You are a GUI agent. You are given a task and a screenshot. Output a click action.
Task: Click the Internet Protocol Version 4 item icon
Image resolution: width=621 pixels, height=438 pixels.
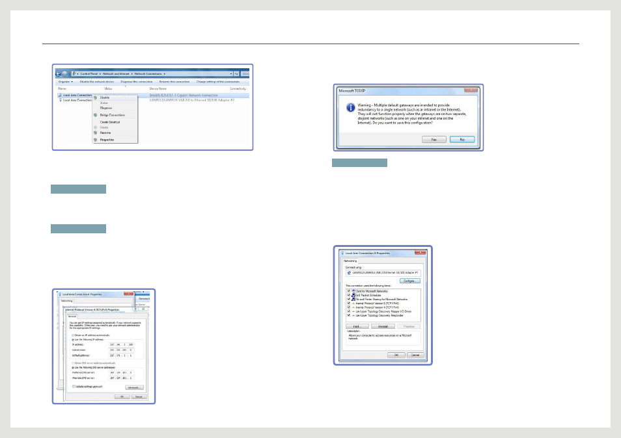pos(353,307)
